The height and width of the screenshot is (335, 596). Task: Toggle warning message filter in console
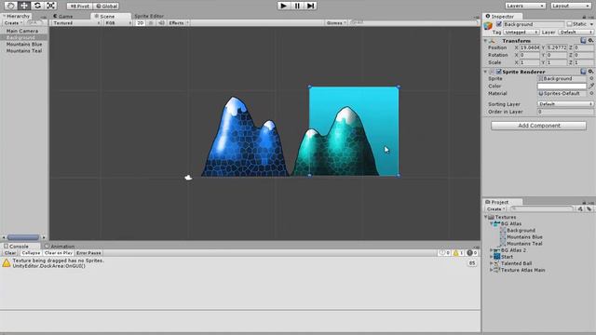457,252
